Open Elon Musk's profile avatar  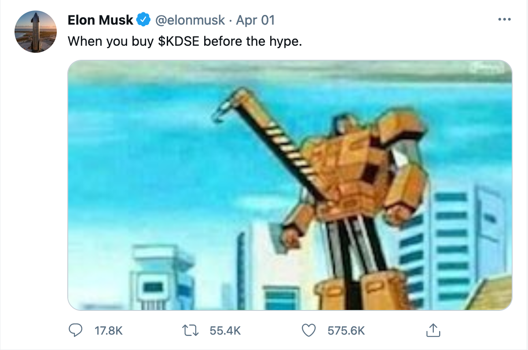[36, 32]
